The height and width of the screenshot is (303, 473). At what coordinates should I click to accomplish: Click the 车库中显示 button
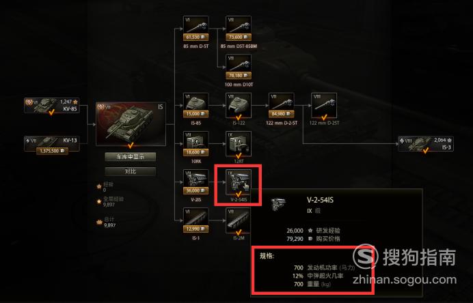click(131, 157)
